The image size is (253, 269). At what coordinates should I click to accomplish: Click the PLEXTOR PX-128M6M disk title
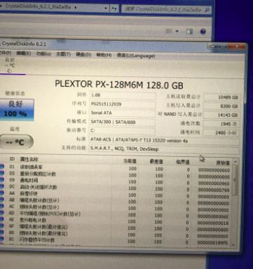click(119, 84)
